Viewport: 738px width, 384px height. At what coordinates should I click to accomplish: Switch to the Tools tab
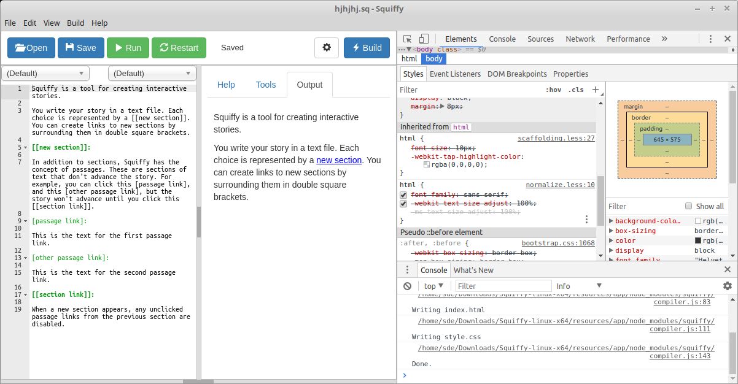coord(266,85)
